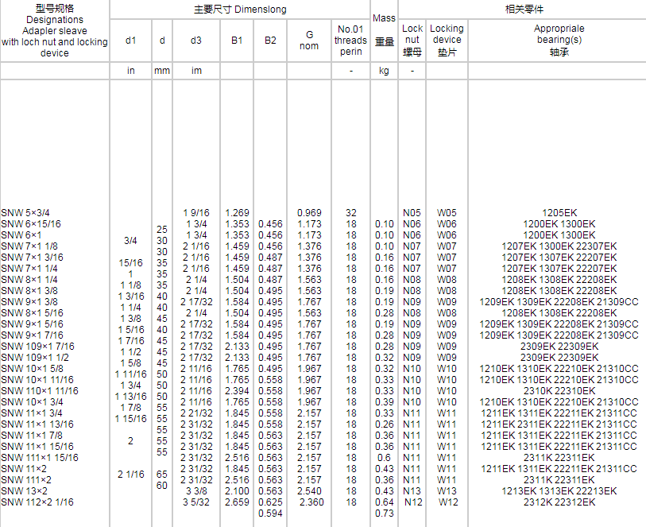Click the No.01 threads perin header
This screenshot has height=527, width=646.
350,40
